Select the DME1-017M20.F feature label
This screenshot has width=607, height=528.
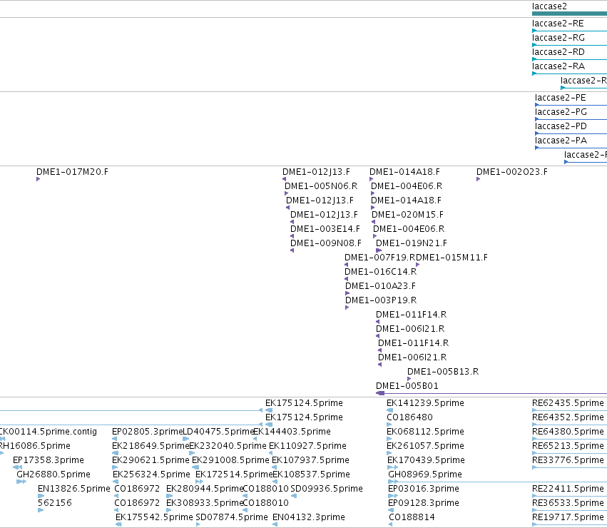point(72,172)
